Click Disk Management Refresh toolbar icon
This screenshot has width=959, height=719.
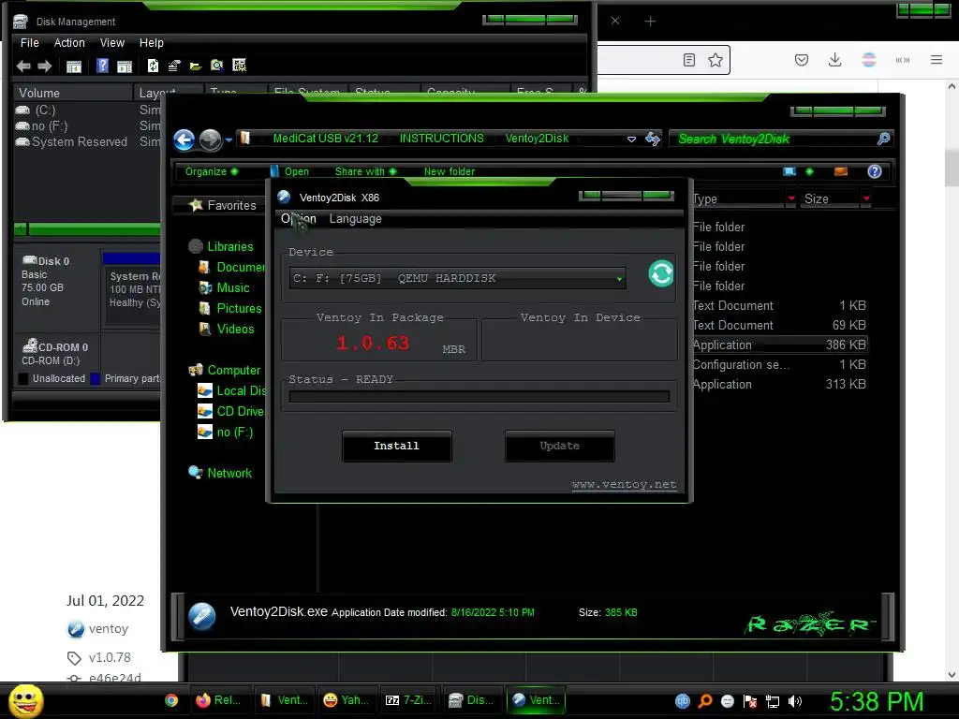click(x=153, y=66)
